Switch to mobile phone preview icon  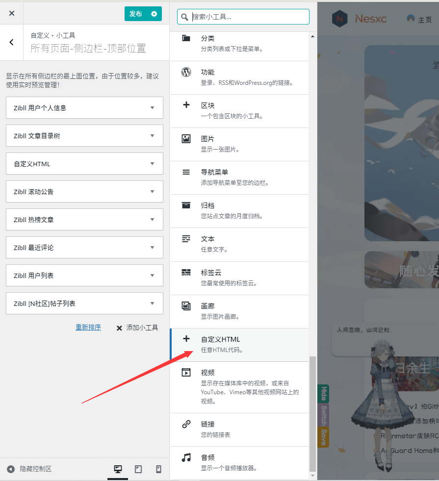click(158, 469)
